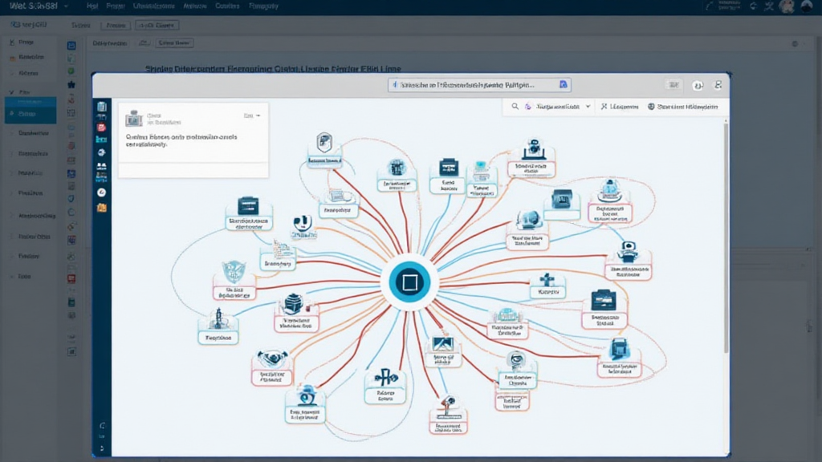The image size is (822, 462).
Task: Select the handshake node at the diagram's lower left
Action: pyautogui.click(x=273, y=359)
